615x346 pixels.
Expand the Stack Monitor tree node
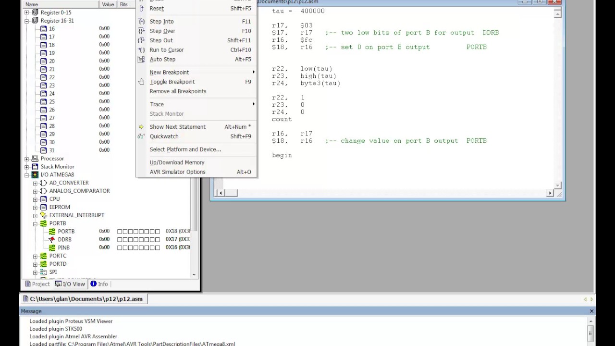coord(27,166)
